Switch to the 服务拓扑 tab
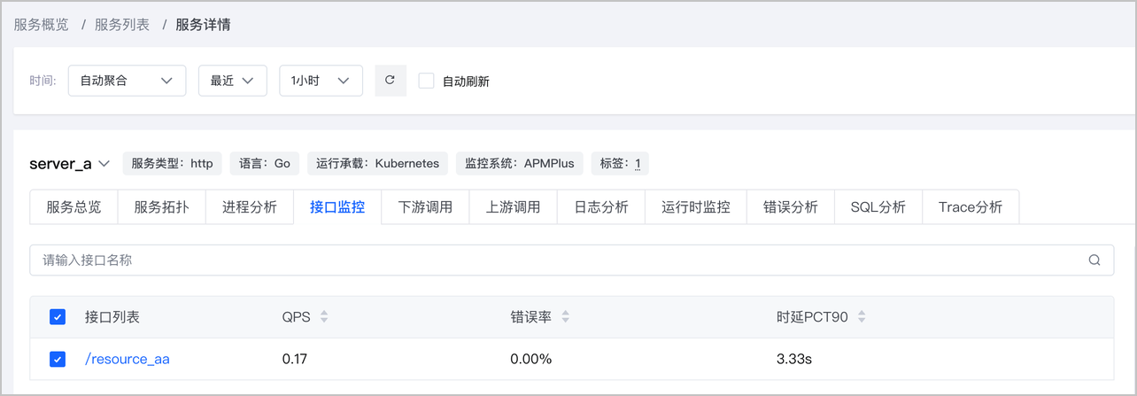Image resolution: width=1137 pixels, height=396 pixels. 162,207
